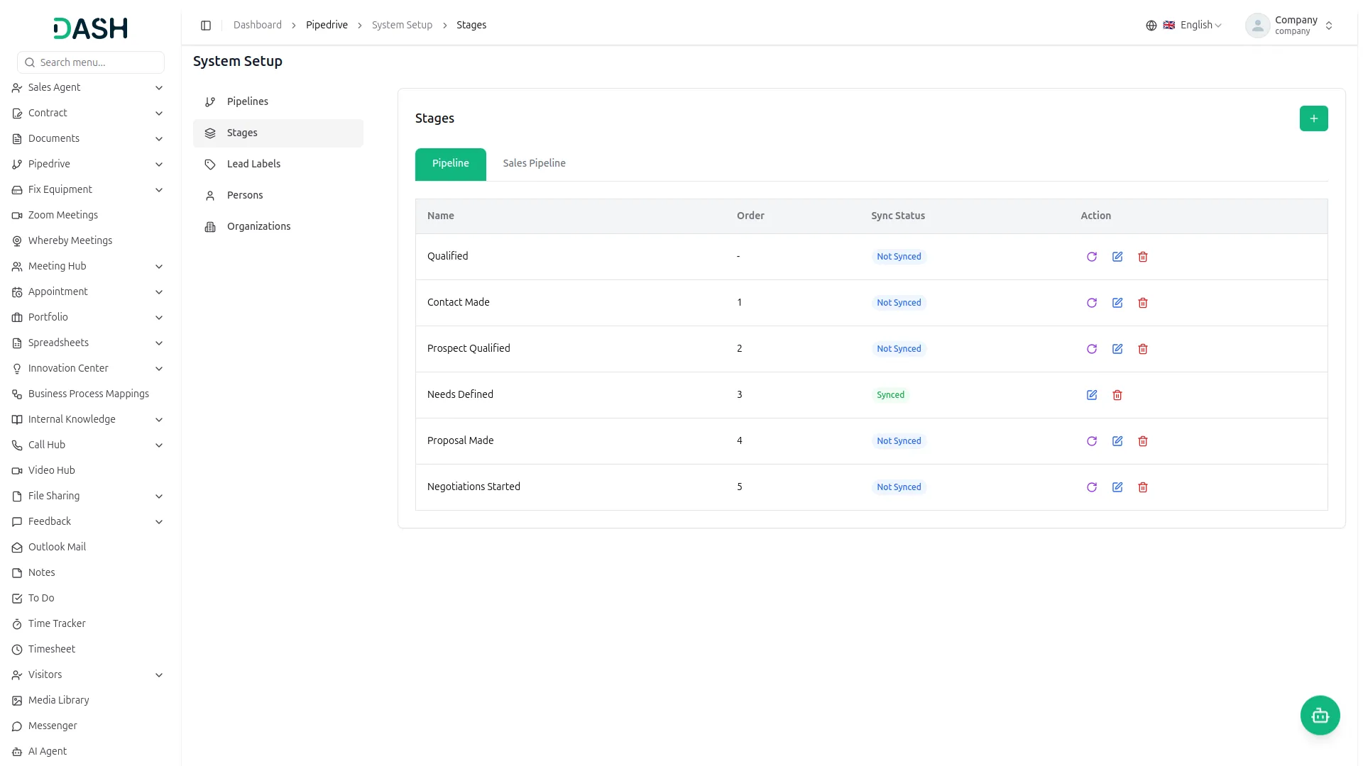Click the Sync Status column header

point(897,216)
